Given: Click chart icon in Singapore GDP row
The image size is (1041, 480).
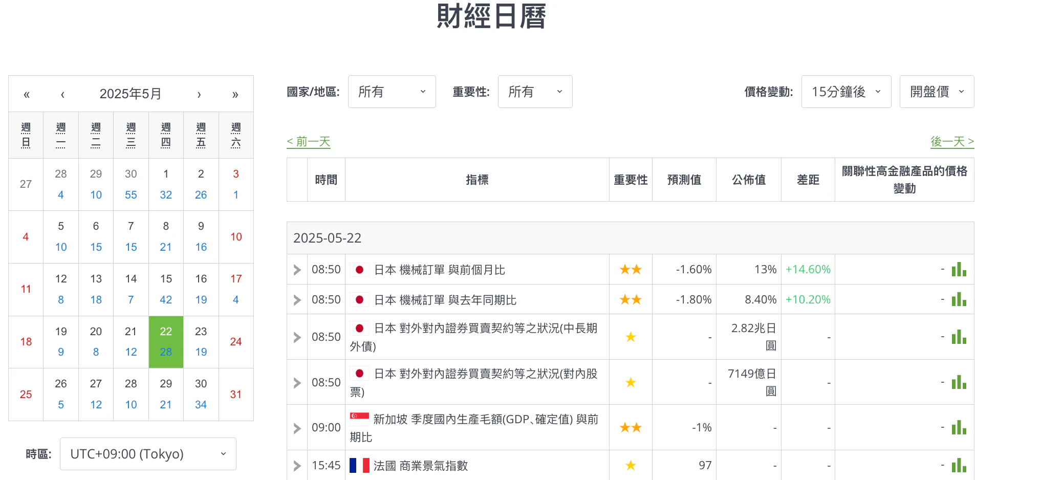Looking at the screenshot, I should tap(959, 427).
